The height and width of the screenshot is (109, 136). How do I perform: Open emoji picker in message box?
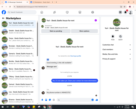coord(92,100)
